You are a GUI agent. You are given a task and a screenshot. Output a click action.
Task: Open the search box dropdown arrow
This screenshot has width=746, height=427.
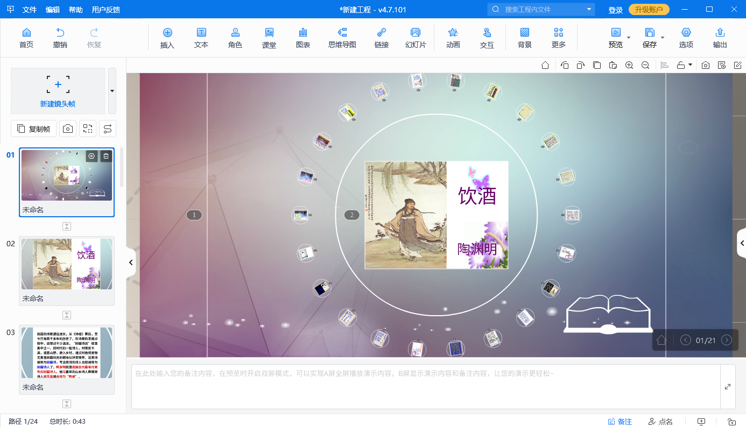click(589, 9)
